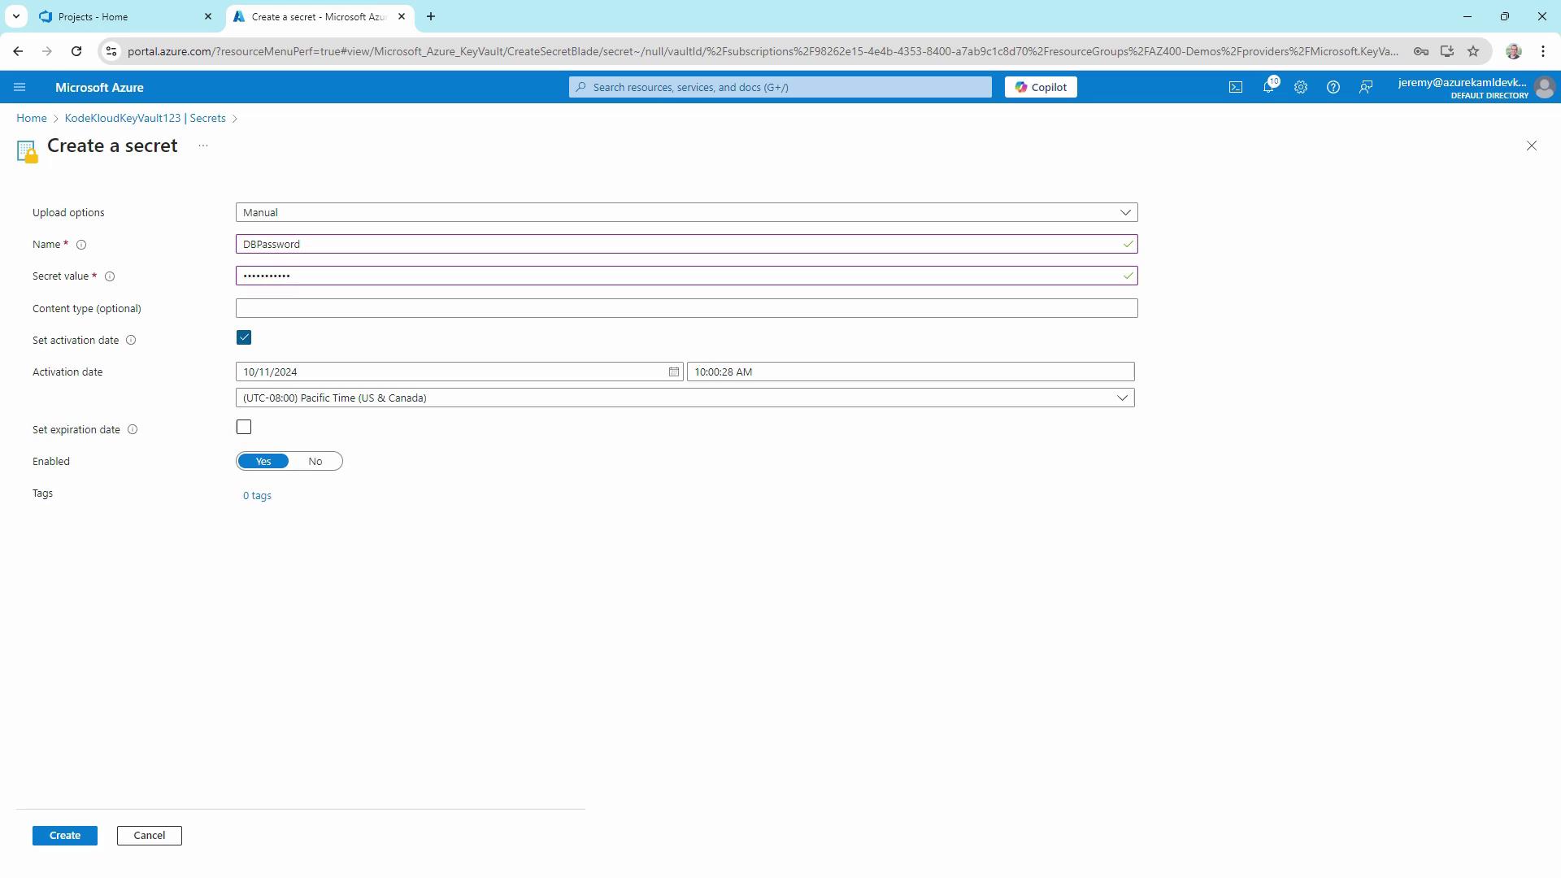This screenshot has height=878, width=1561.
Task: Open the notifications bell
Action: pos(1267,87)
